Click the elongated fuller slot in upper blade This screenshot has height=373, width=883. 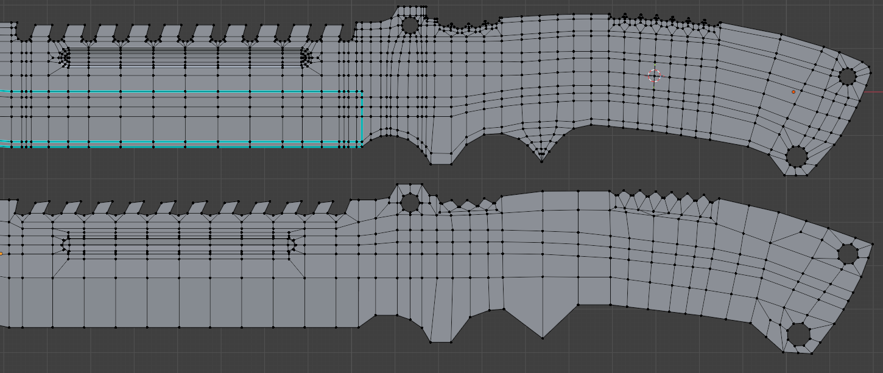(186, 57)
